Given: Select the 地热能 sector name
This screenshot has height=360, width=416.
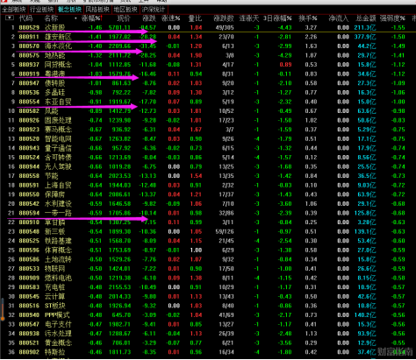Looking at the screenshot, I should click(55, 55).
